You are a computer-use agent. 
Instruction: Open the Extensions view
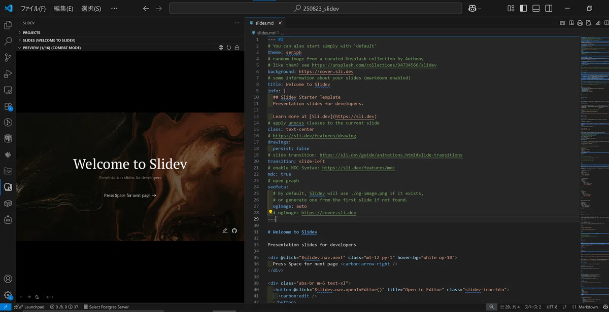(8, 106)
